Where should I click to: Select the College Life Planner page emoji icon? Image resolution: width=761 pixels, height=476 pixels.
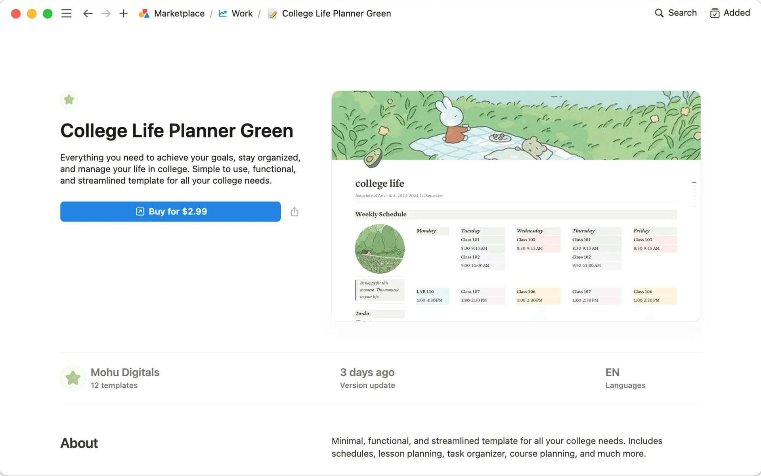click(272, 13)
